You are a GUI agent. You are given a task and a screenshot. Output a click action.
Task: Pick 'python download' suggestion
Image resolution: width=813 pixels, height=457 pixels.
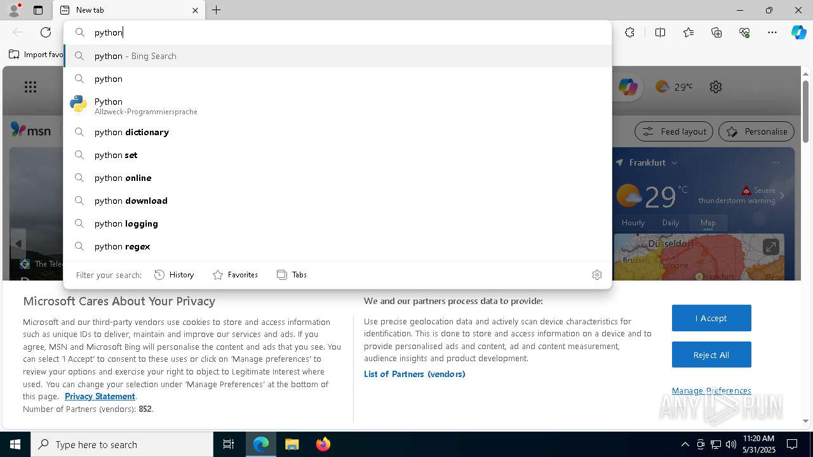pyautogui.click(x=337, y=201)
